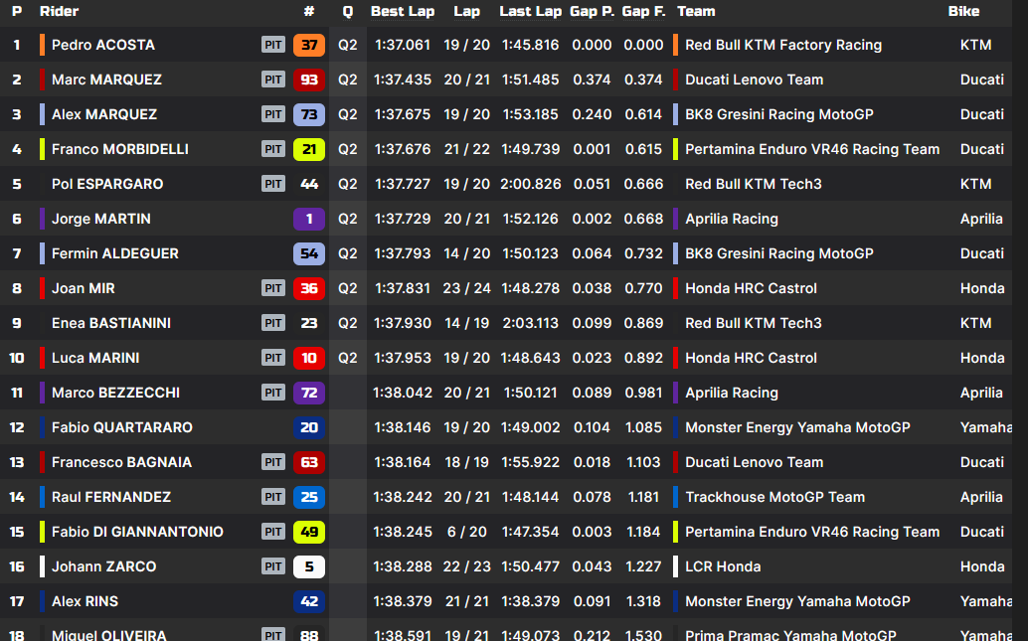The image size is (1028, 641).
Task: Select rider name Alex RINS
Action: point(86,600)
